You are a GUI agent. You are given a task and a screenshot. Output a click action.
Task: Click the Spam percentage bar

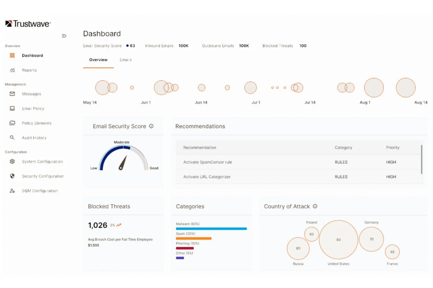coord(193,238)
